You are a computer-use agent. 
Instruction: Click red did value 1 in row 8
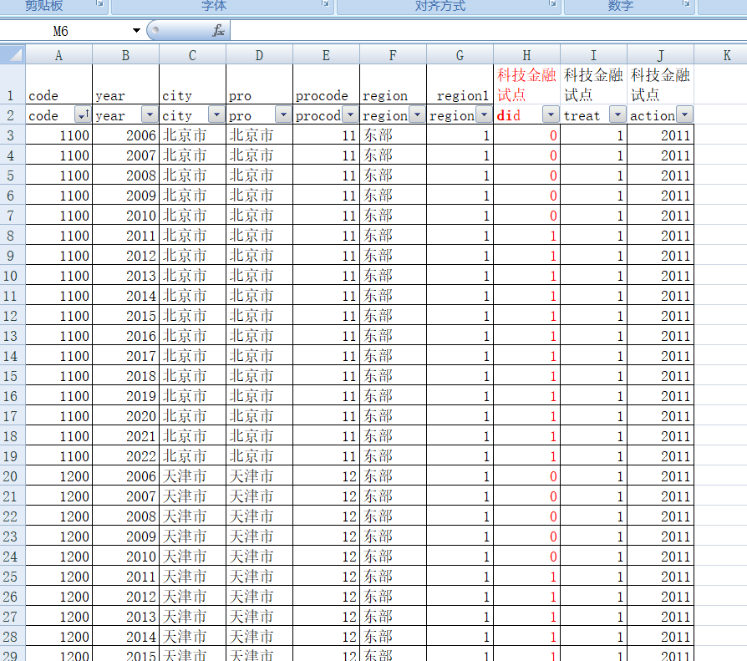pos(527,236)
